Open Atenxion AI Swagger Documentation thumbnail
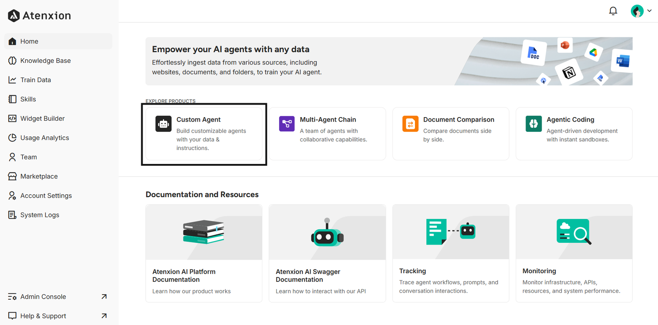 tap(327, 232)
